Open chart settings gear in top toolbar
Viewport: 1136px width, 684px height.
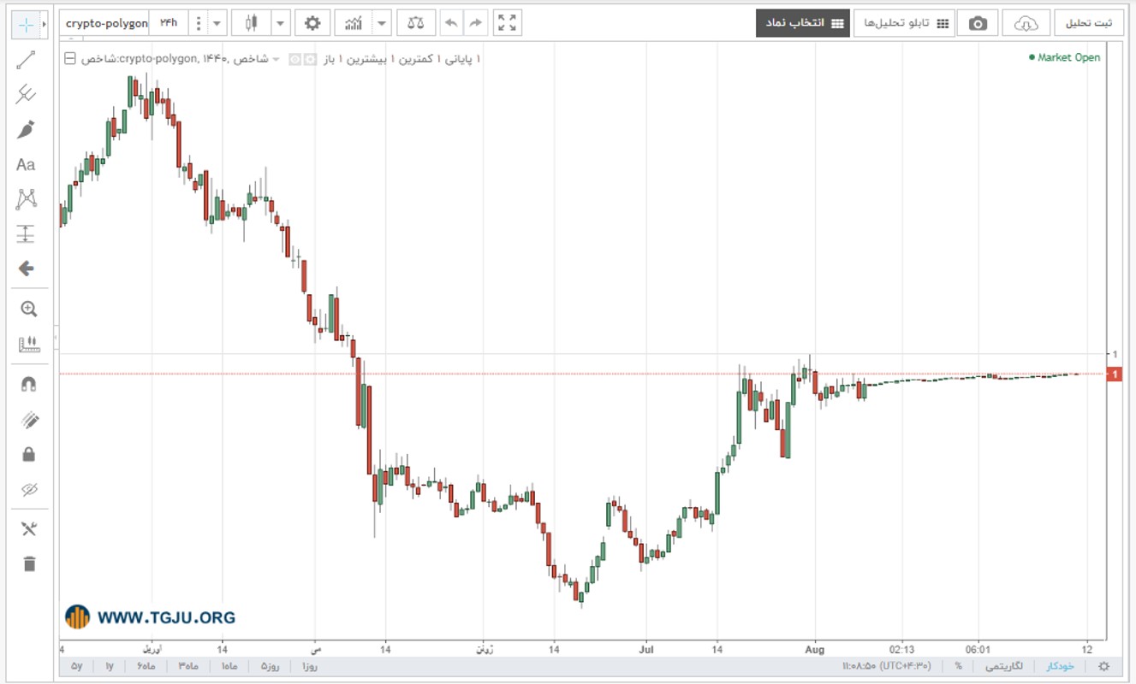tap(313, 23)
